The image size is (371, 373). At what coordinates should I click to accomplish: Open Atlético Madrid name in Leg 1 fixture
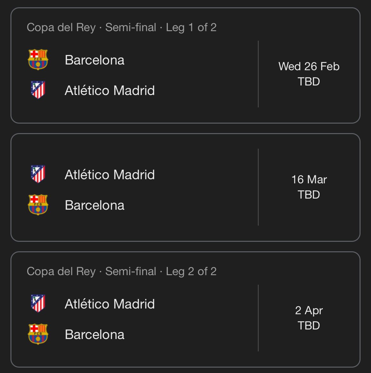(x=110, y=91)
